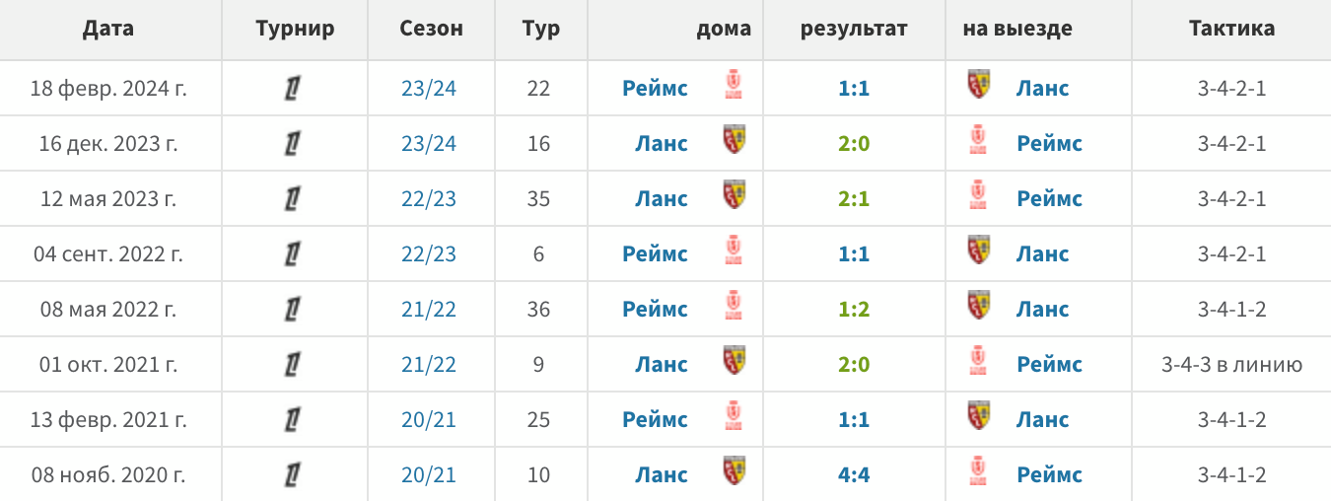Click Ланс away team in round 25 row
The width and height of the screenshot is (1331, 501).
click(x=1042, y=420)
